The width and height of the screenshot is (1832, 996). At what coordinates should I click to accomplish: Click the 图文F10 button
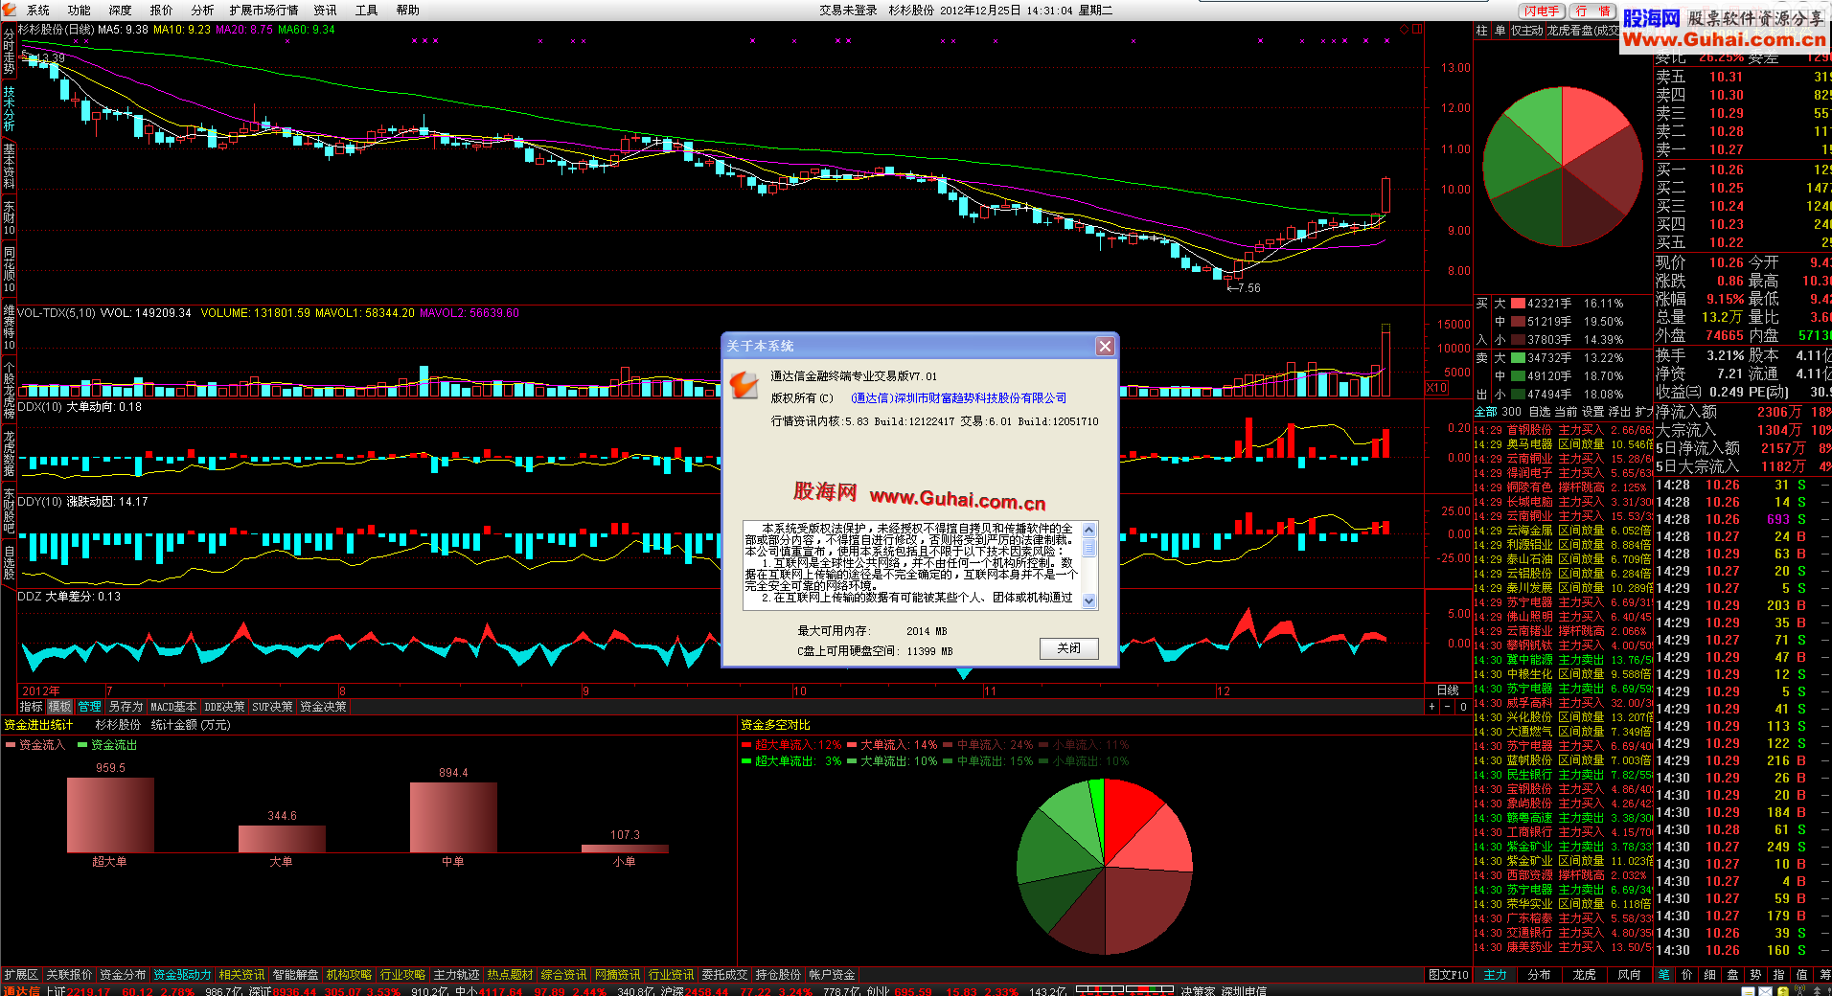tap(1448, 974)
